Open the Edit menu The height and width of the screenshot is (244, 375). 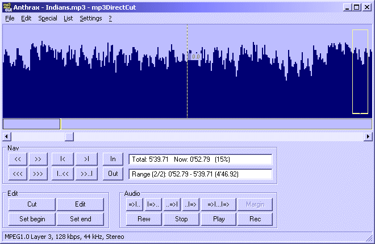tap(26, 18)
